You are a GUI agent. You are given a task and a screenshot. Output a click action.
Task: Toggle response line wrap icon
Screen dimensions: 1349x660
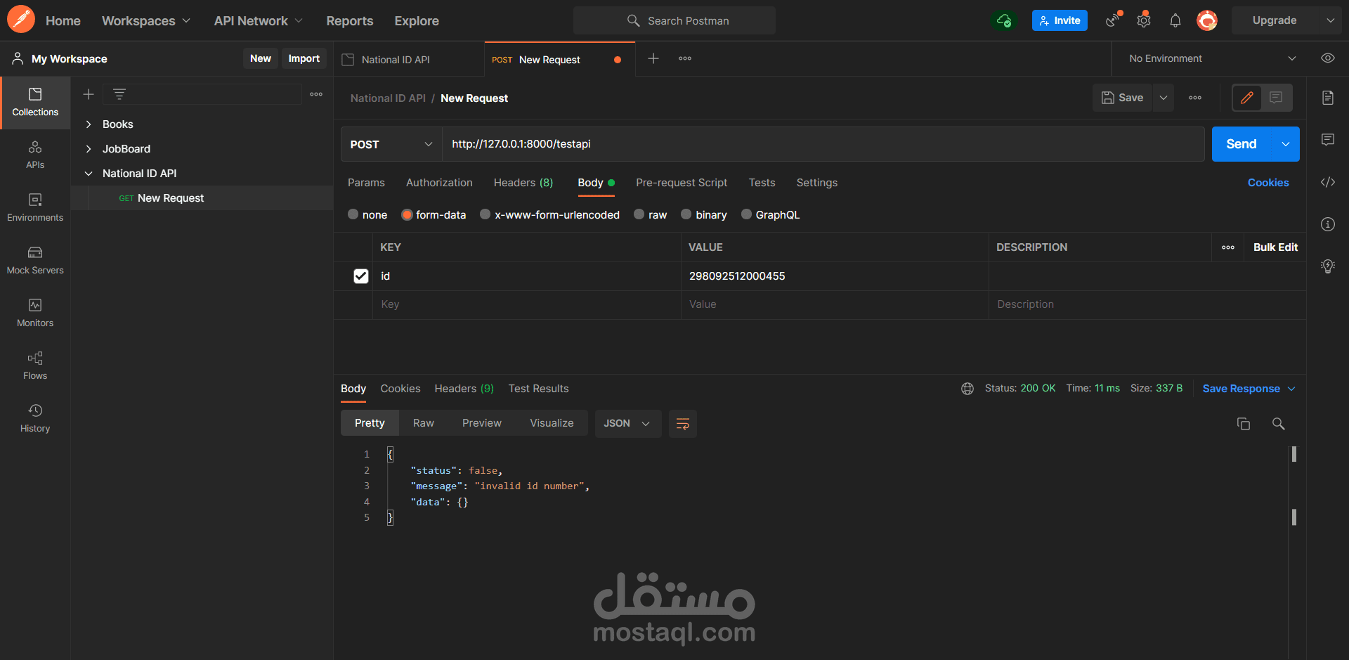pos(683,424)
